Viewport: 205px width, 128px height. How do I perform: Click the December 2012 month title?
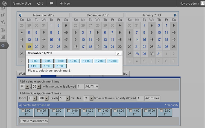(x=98, y=15)
